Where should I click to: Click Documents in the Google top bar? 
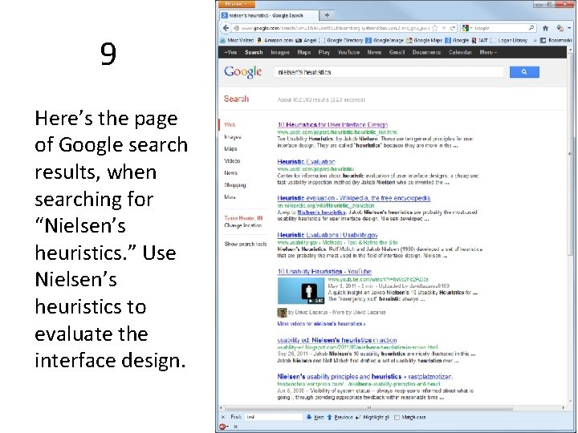coord(426,52)
